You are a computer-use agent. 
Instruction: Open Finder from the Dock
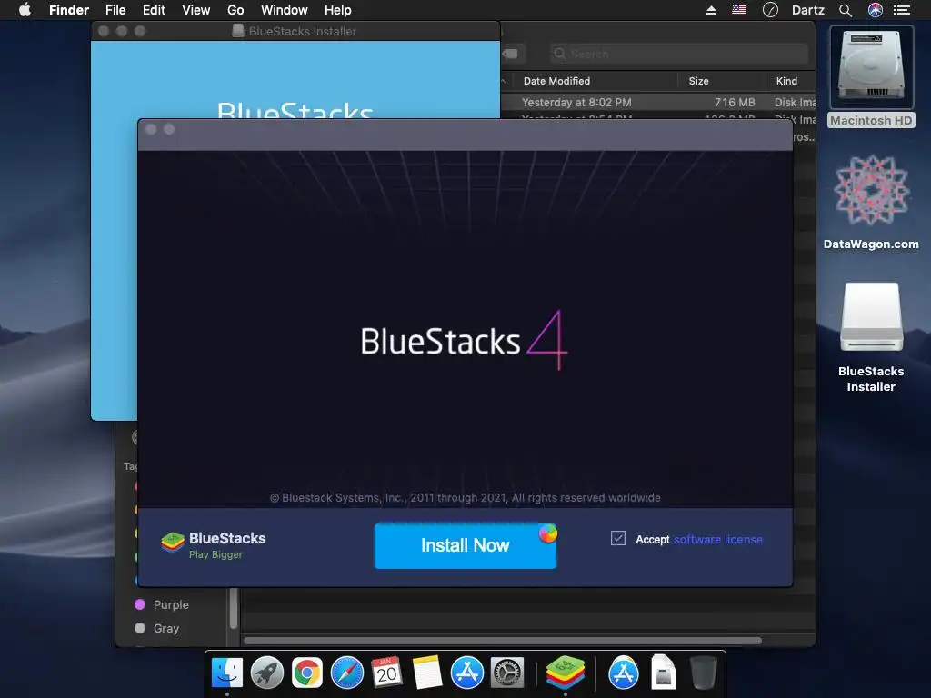pos(226,673)
